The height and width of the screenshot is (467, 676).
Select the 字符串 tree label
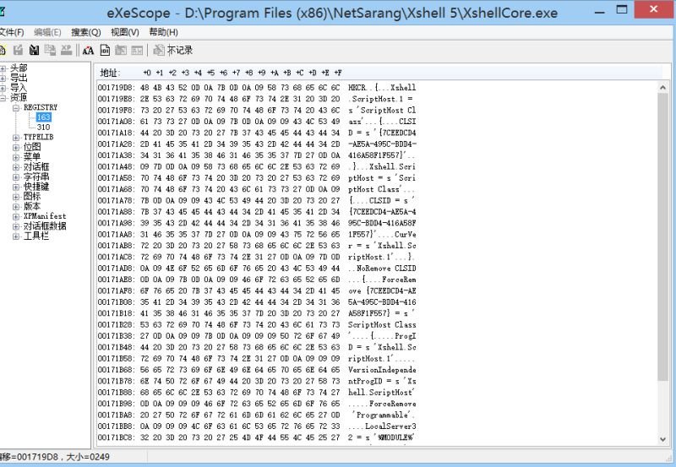pos(36,176)
